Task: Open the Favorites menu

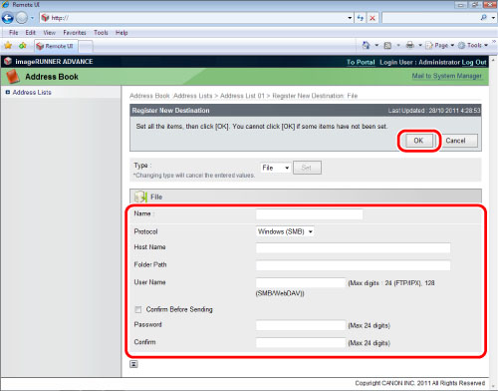Action: pyautogui.click(x=75, y=33)
